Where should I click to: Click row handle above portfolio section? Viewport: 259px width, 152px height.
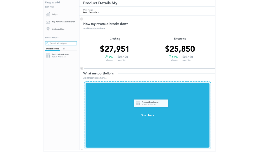(82, 68)
